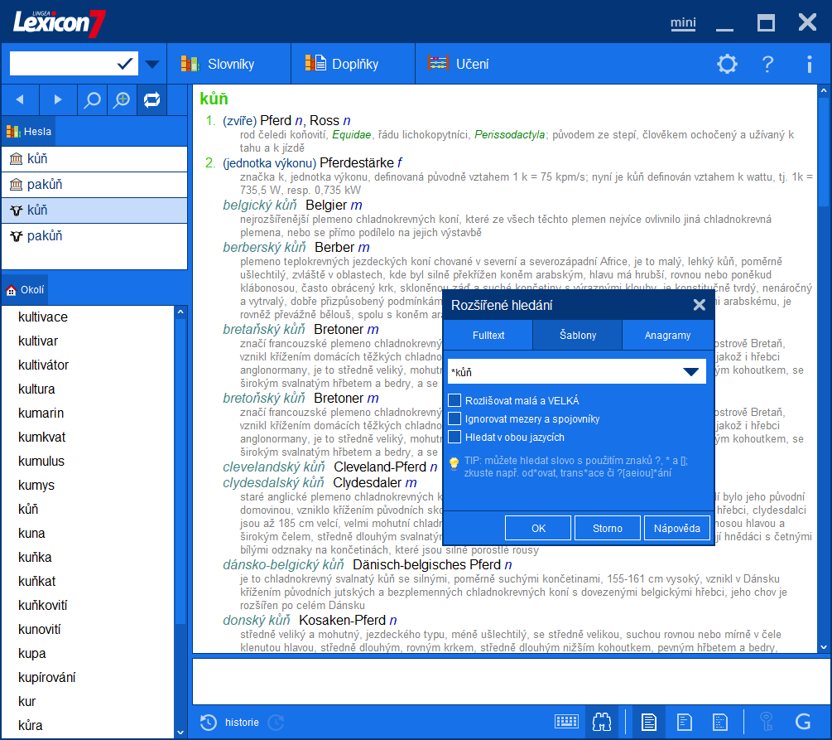Open Učení menu
Screen dimensions: 832x740
[459, 64]
